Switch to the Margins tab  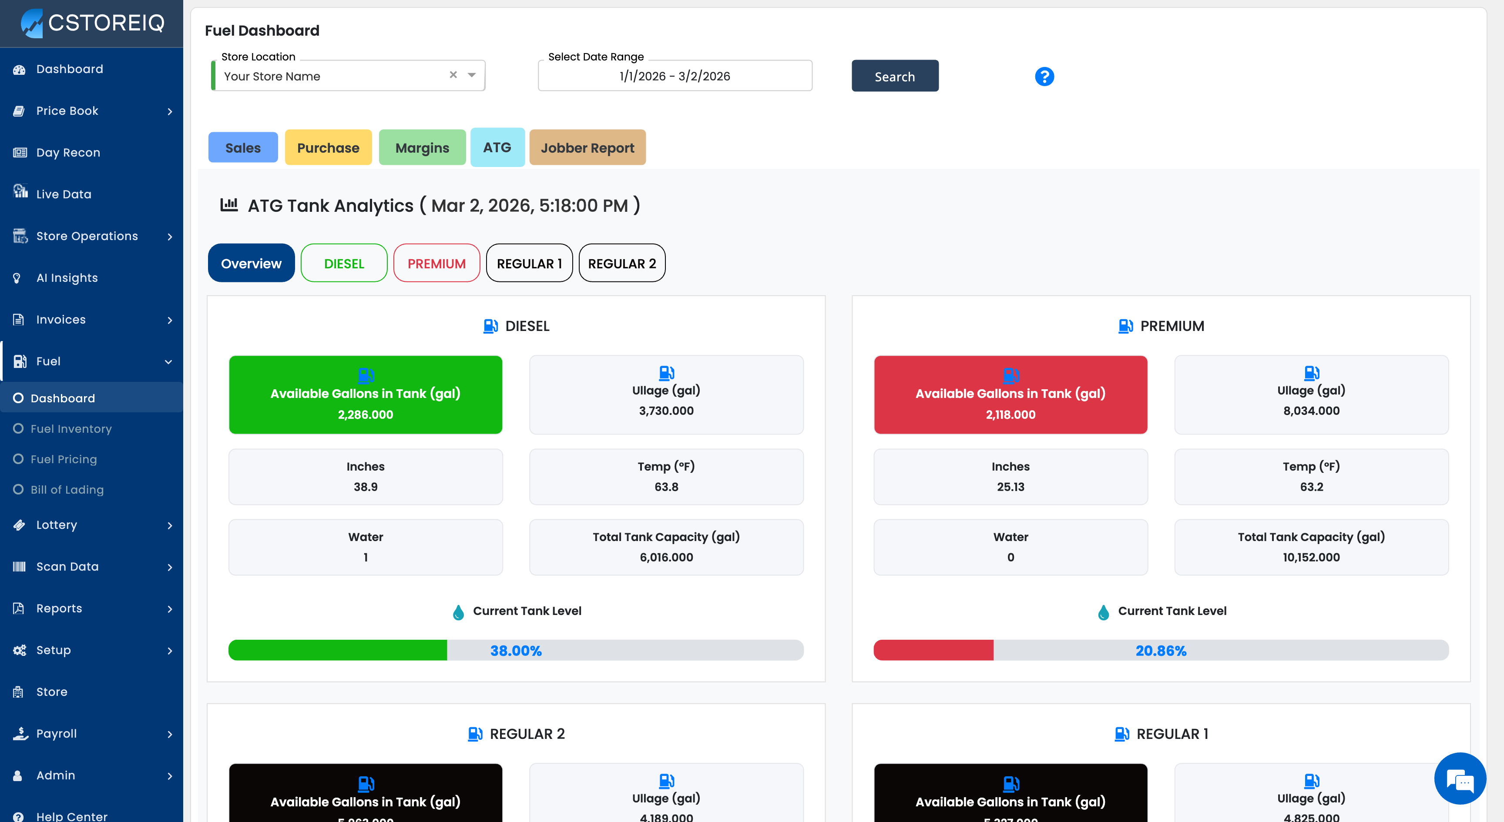click(422, 147)
